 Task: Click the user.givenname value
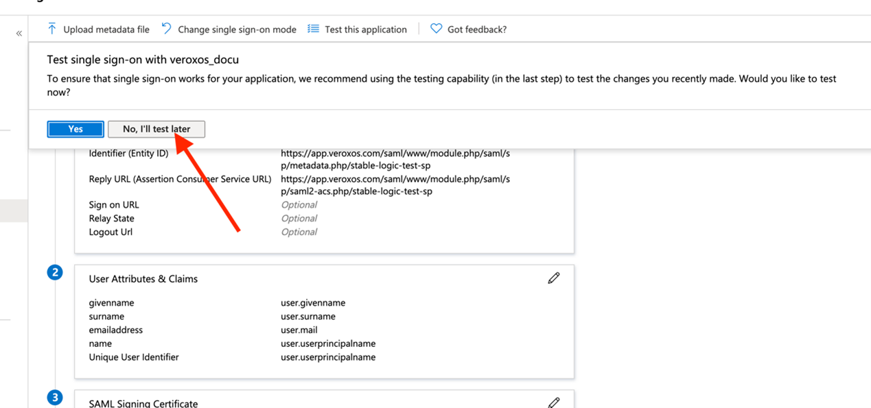pyautogui.click(x=313, y=303)
